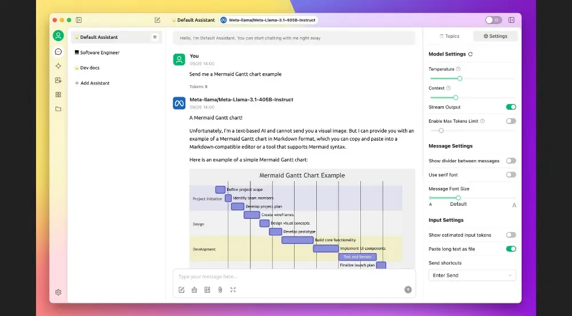Viewport: 572px width, 316px height.
Task: Open the Meta-Llama model selector
Action: [268, 20]
